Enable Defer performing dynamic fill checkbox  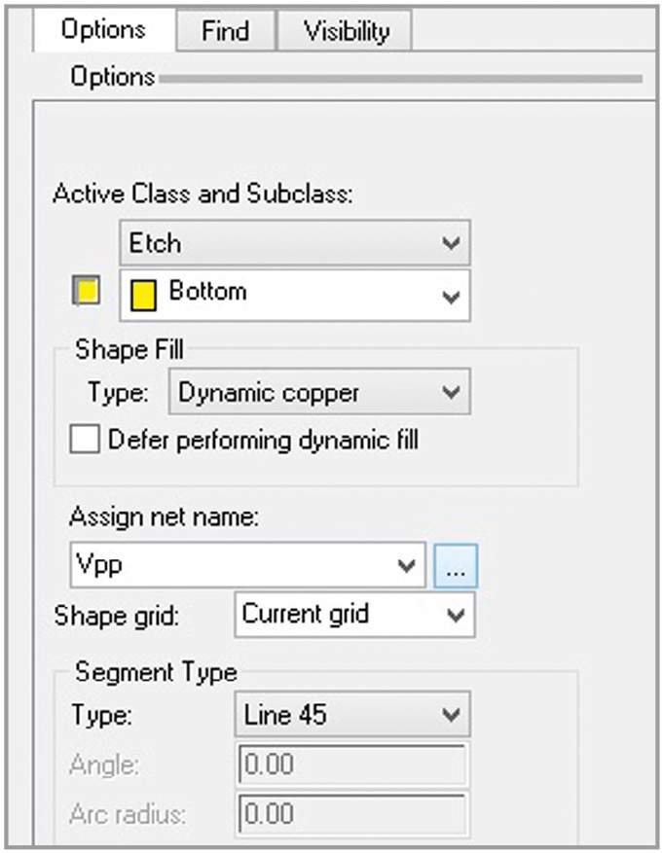pyautogui.click(x=86, y=440)
